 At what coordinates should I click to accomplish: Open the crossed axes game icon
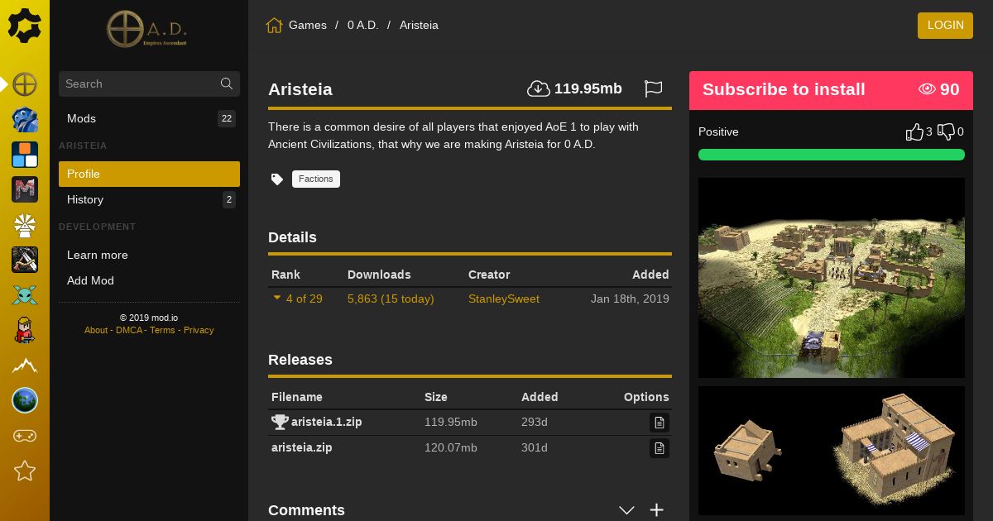click(25, 260)
